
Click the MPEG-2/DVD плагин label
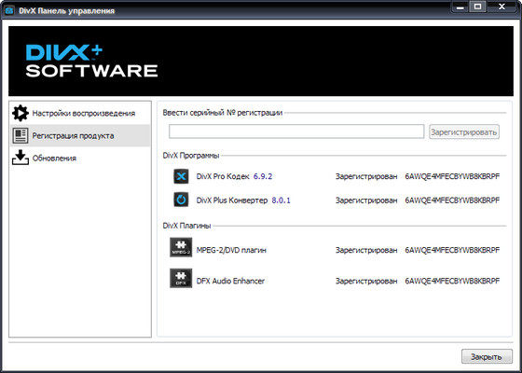tap(231, 250)
